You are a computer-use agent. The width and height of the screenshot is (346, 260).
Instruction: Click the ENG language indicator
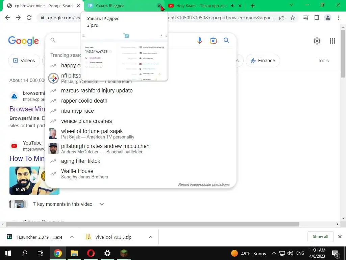300,253
